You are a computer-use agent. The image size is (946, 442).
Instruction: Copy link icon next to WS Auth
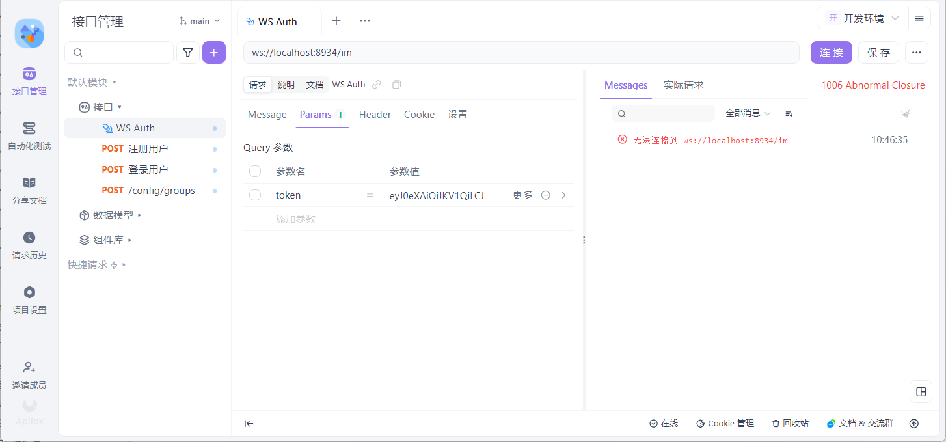(377, 85)
